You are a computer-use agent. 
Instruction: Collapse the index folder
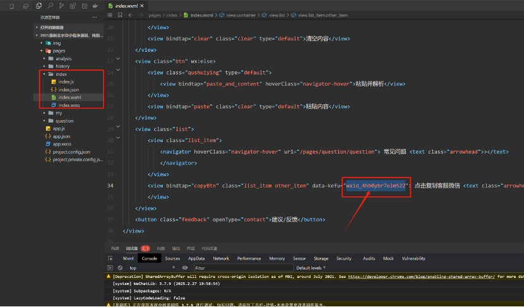(43, 74)
